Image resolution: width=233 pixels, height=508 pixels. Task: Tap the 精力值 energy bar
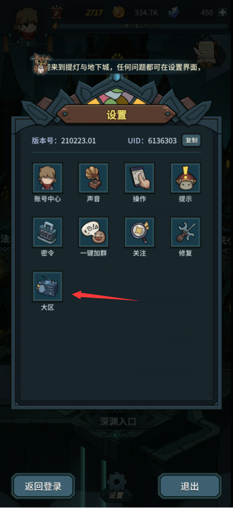[x=142, y=26]
